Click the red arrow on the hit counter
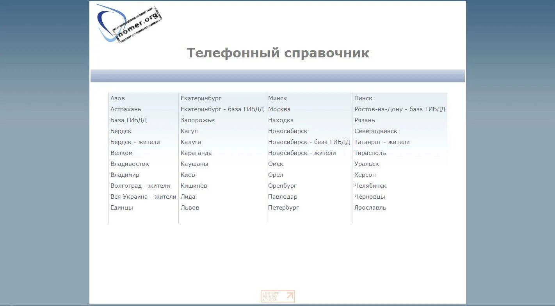The height and width of the screenshot is (306, 555). 289,296
